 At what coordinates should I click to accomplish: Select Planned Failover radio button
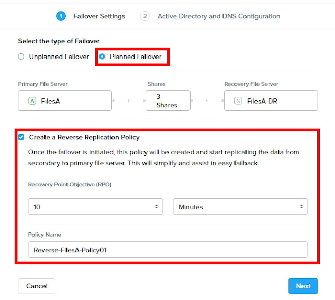point(102,57)
